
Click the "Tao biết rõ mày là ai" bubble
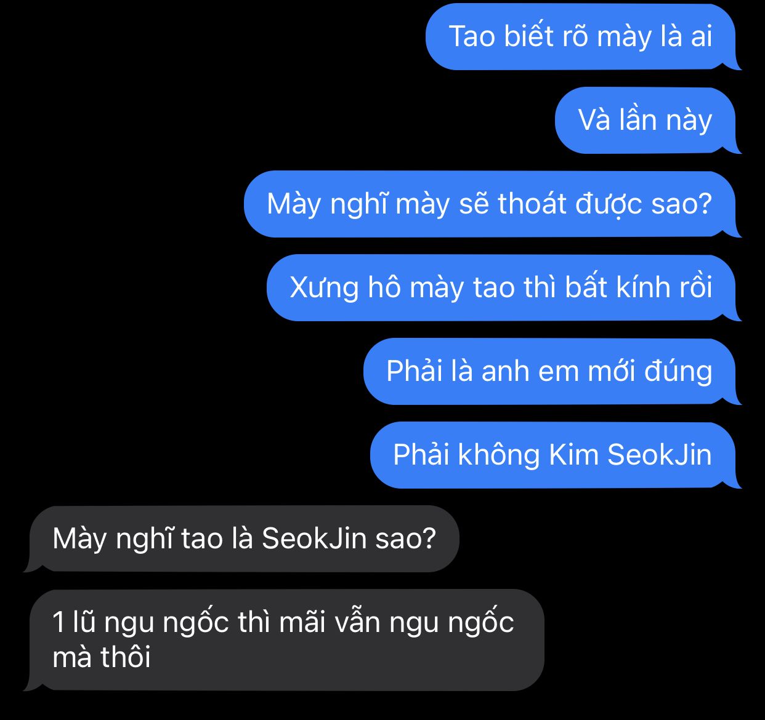pyautogui.click(x=581, y=37)
